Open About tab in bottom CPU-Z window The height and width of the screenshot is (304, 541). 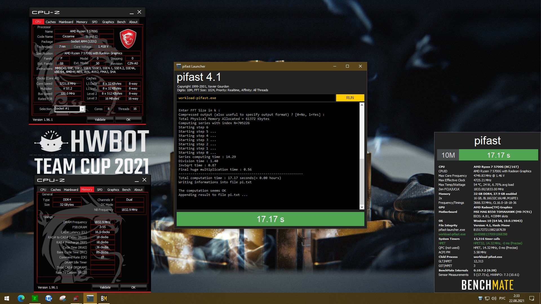click(138, 190)
